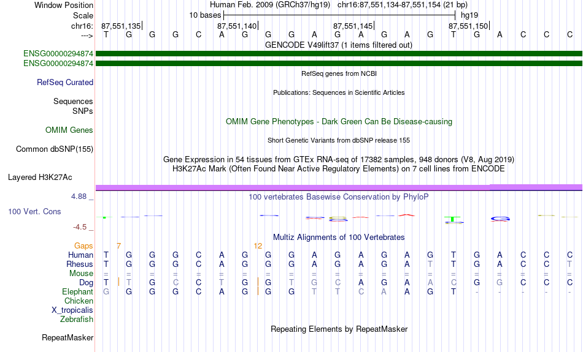The height and width of the screenshot is (352, 583).
Task: Click coordinate marker 87,551,140
Action: pos(237,26)
